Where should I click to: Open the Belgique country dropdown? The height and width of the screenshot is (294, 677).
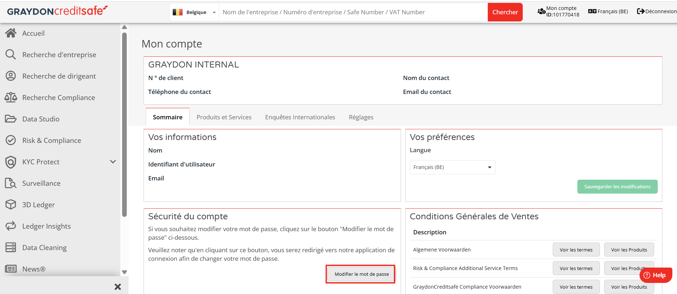[194, 12]
